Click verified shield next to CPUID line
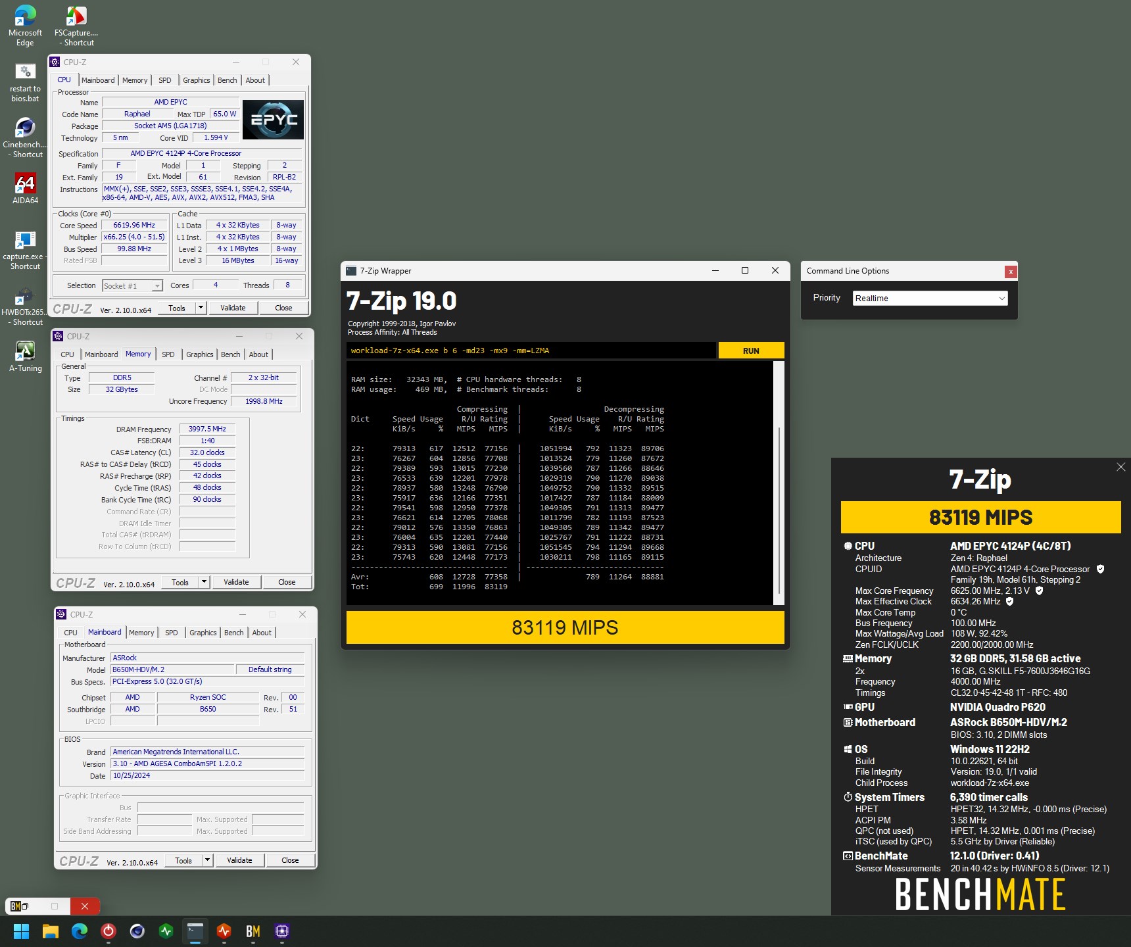 coord(1100,569)
